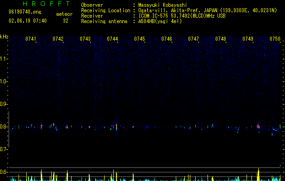
Task: Click the 0745 time marker
Action: point(140,38)
